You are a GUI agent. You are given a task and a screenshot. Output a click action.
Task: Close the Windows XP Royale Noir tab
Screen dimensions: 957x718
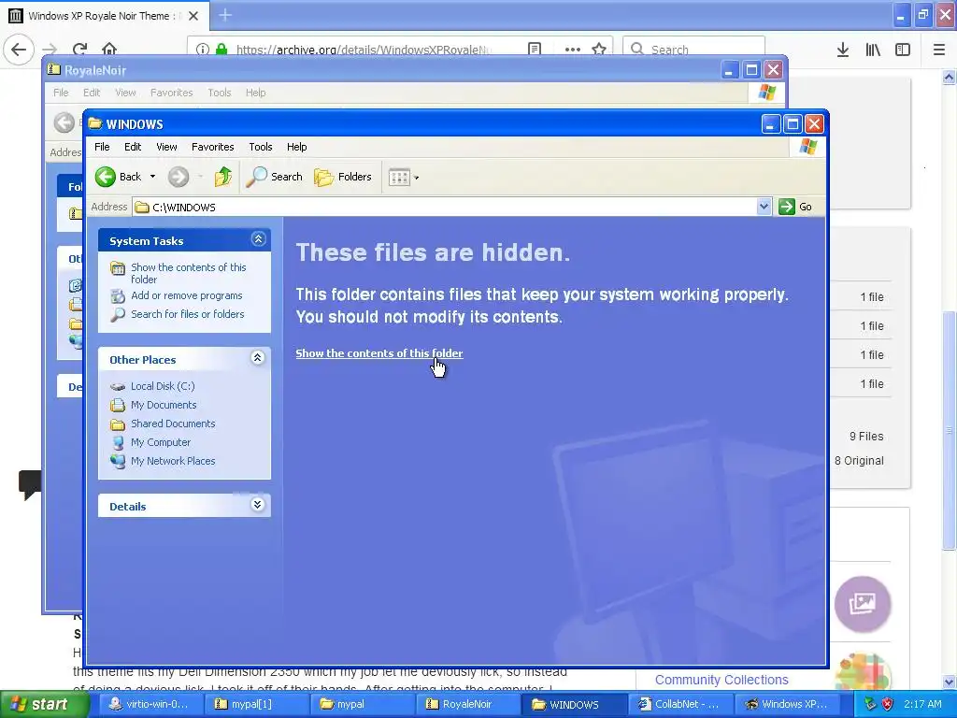[193, 16]
